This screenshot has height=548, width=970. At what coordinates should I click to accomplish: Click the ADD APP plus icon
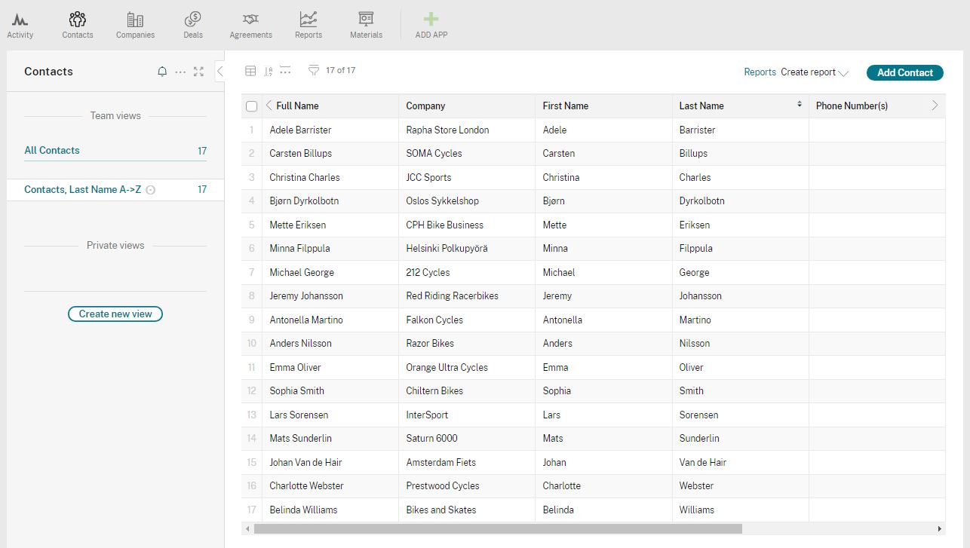[x=431, y=20]
